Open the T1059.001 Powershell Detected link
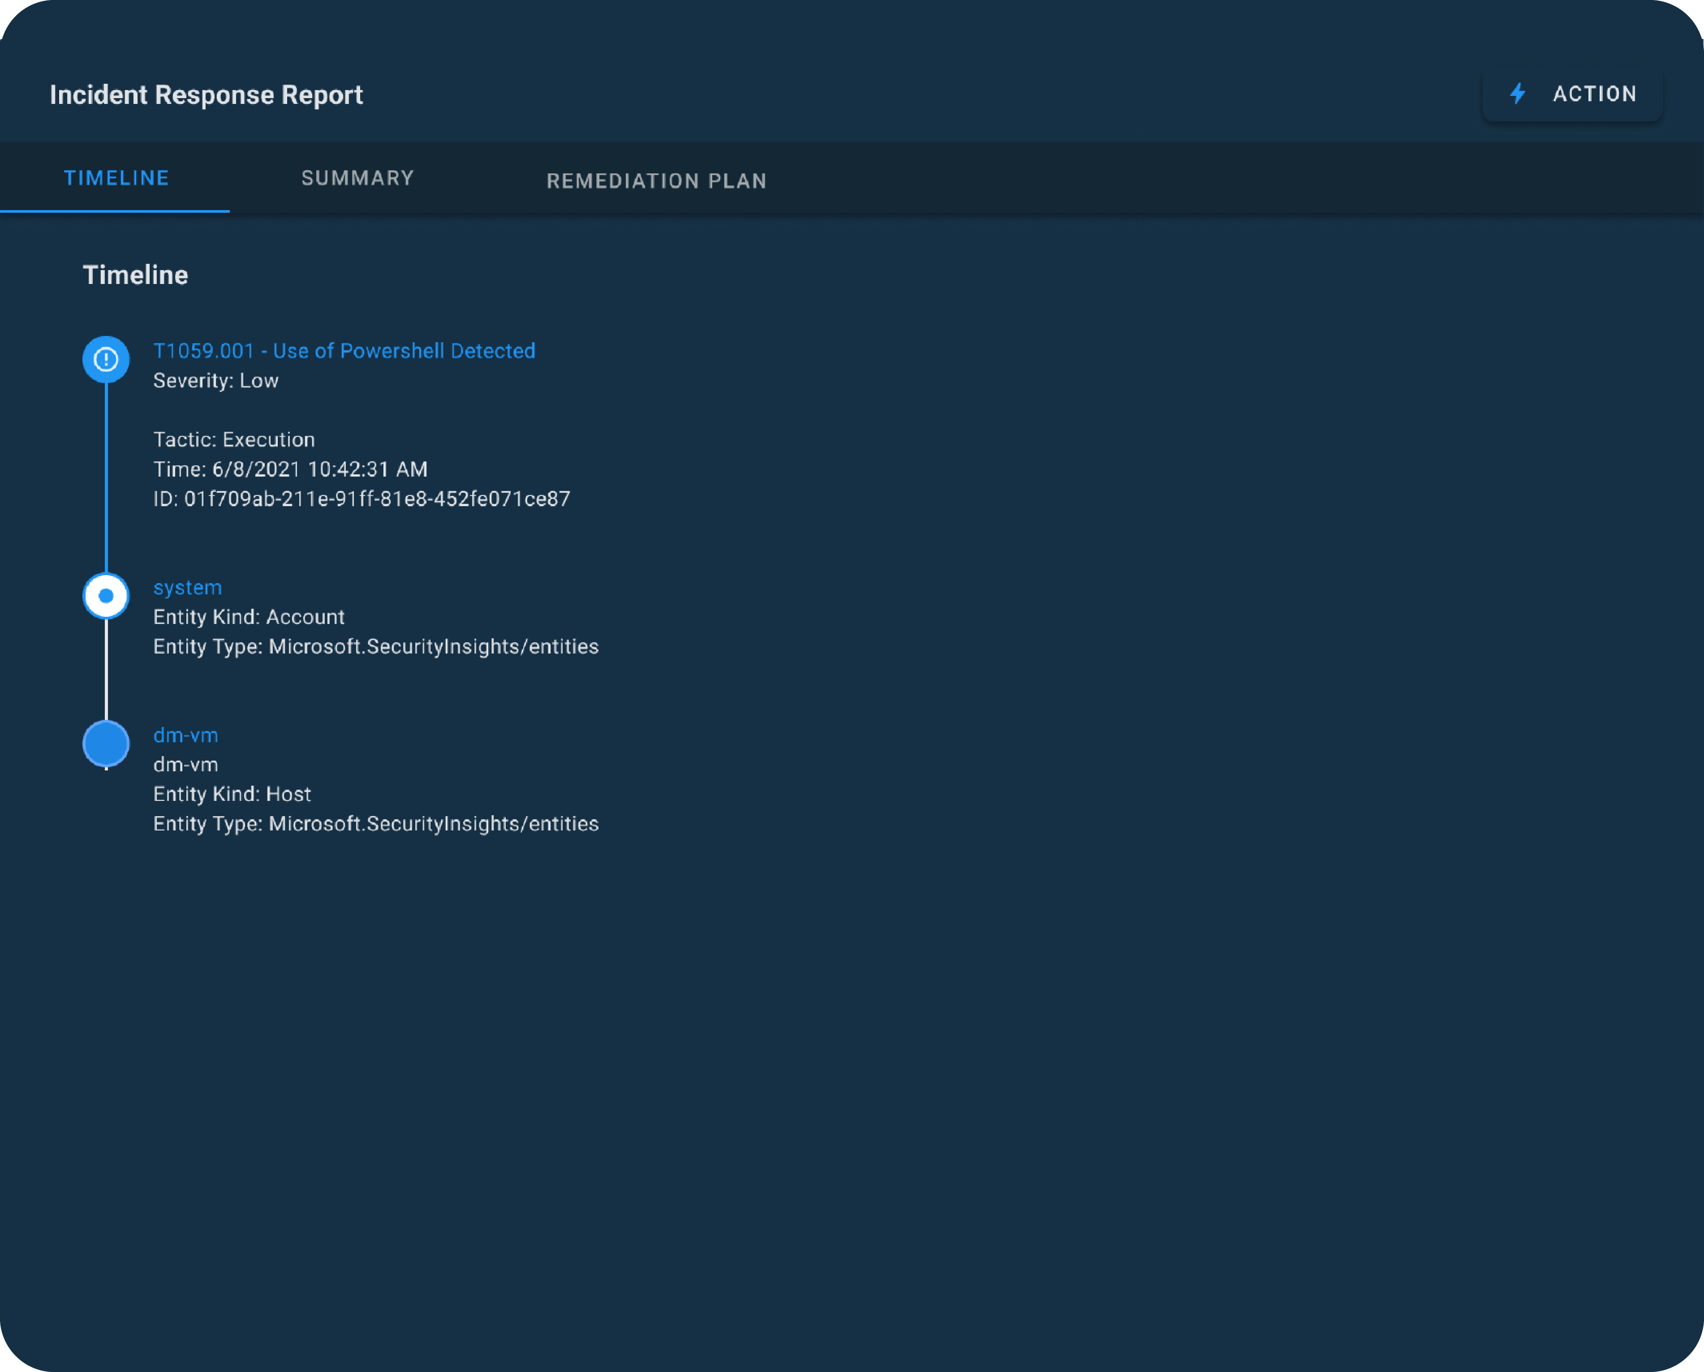Image resolution: width=1704 pixels, height=1372 pixels. pos(344,351)
